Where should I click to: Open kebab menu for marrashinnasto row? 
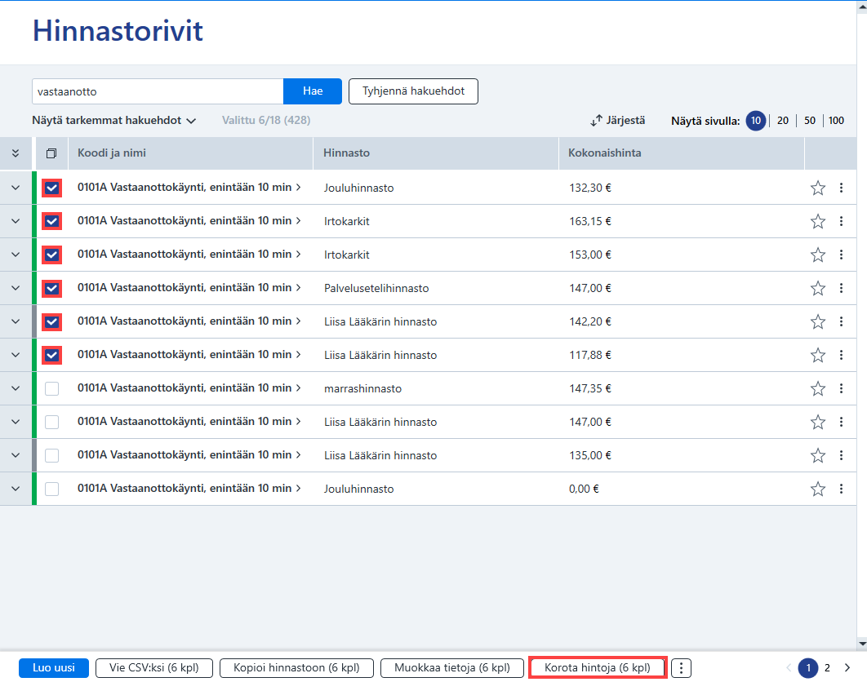coord(841,388)
